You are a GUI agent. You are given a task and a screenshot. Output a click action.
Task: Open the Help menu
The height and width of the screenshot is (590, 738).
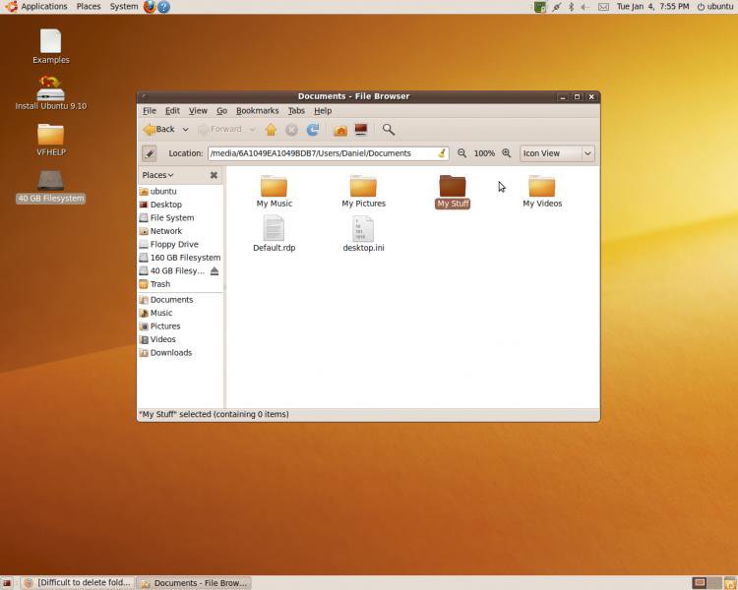pos(323,110)
